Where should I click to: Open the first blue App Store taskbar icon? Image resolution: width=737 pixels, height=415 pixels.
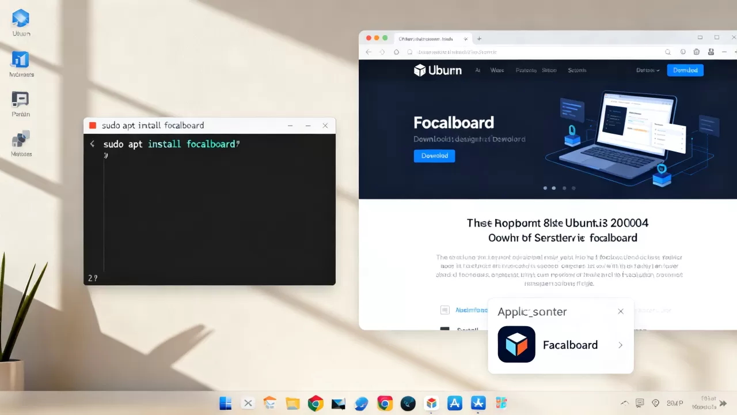[455, 403]
